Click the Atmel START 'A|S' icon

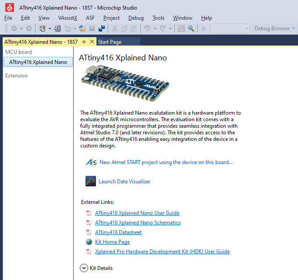coord(91,162)
